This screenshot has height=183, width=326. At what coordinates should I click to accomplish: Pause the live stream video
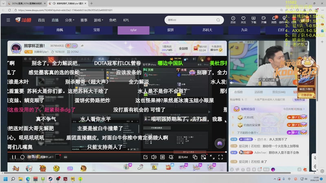(x=14, y=157)
